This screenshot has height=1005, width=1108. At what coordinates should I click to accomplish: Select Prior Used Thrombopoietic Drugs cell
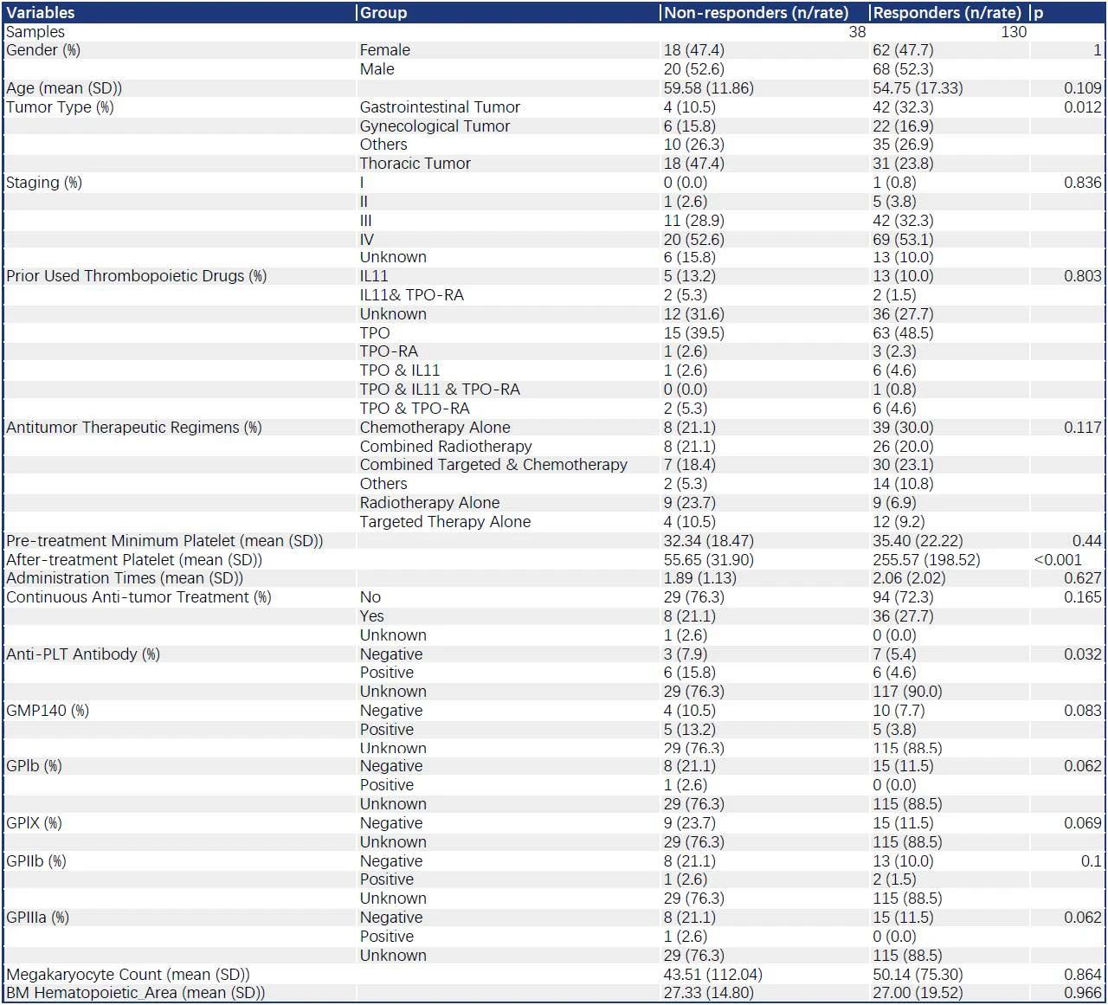137,276
